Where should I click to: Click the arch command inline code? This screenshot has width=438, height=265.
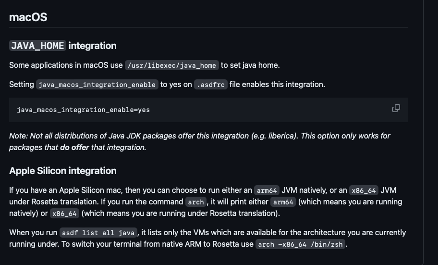tap(196, 202)
